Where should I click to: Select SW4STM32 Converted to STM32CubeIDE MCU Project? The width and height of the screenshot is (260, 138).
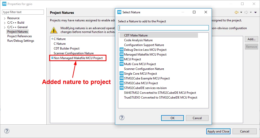pyautogui.click(x=160, y=93)
